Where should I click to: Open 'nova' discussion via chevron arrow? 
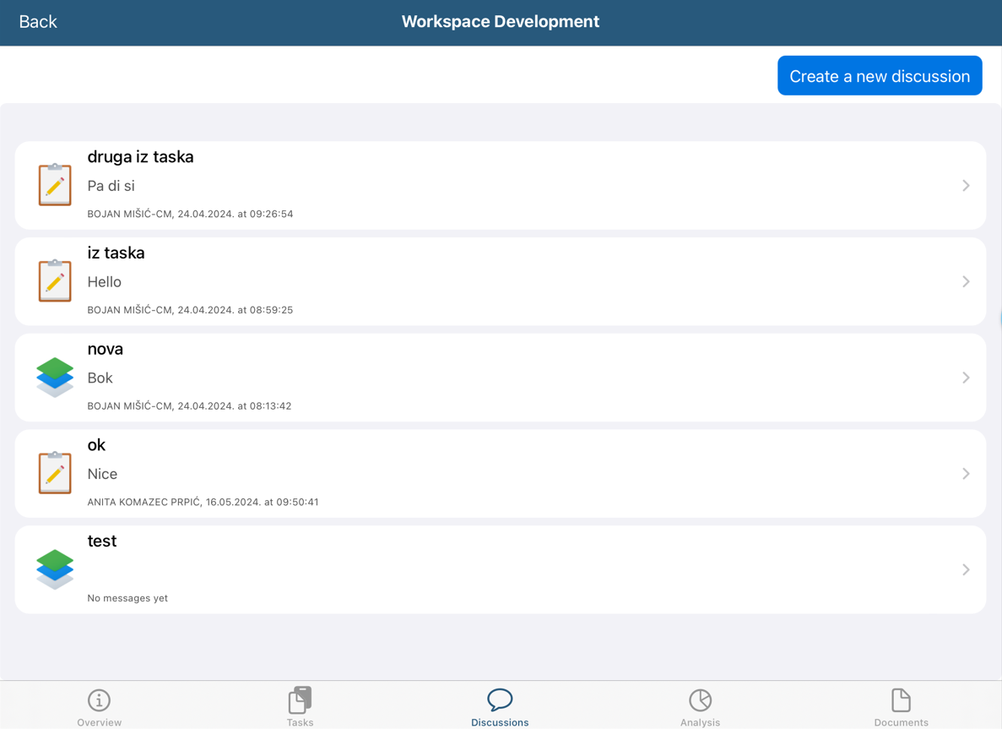click(x=966, y=378)
